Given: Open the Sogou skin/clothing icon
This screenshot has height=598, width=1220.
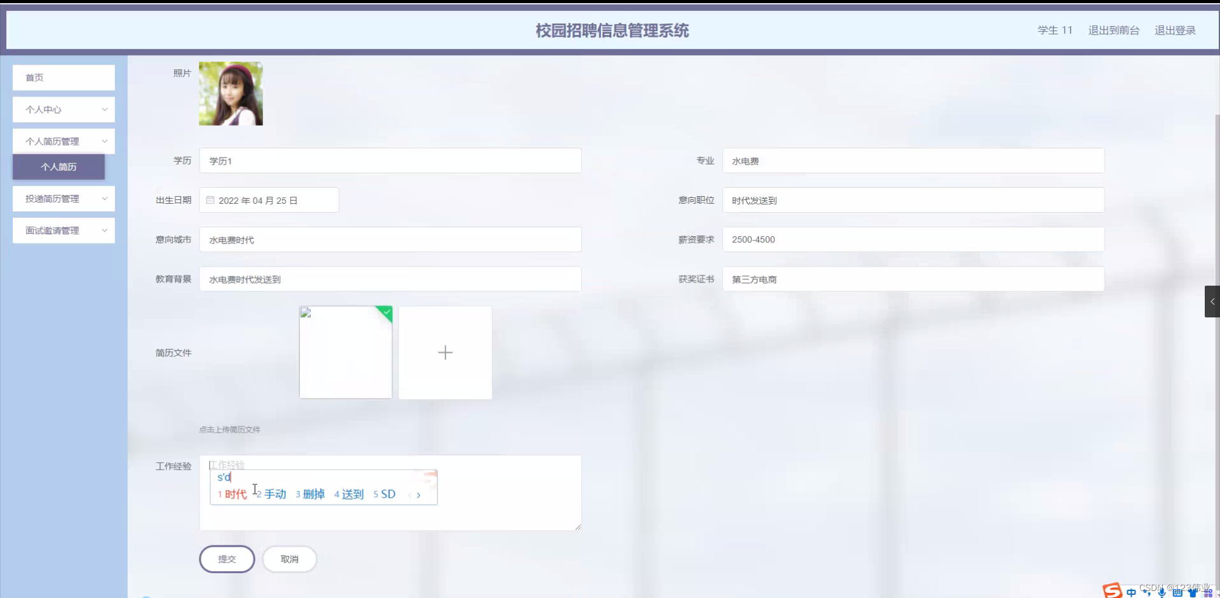Looking at the screenshot, I should [1193, 592].
